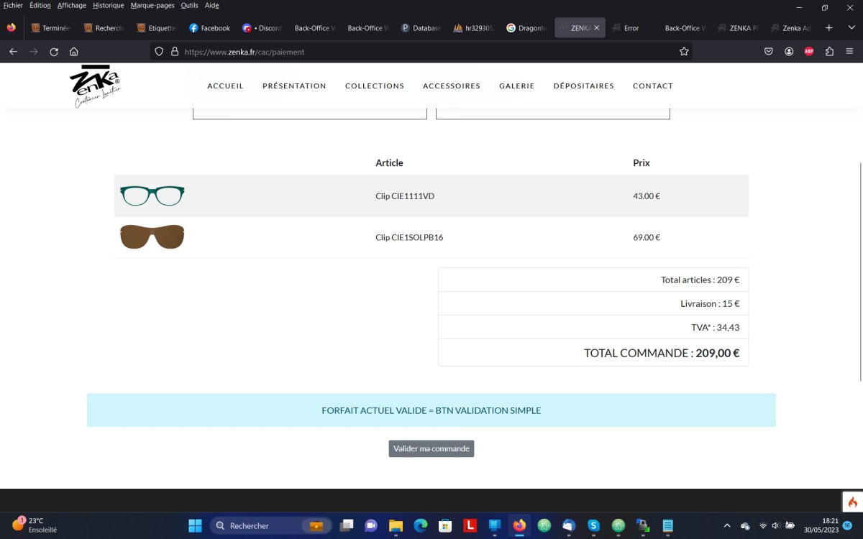Image resolution: width=863 pixels, height=539 pixels.
Task: Open the Firefox hamburger menu
Action: point(849,52)
